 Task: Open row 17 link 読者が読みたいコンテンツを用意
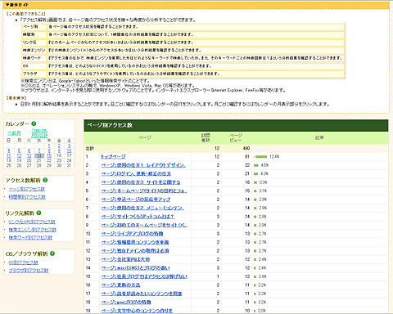tap(142, 294)
